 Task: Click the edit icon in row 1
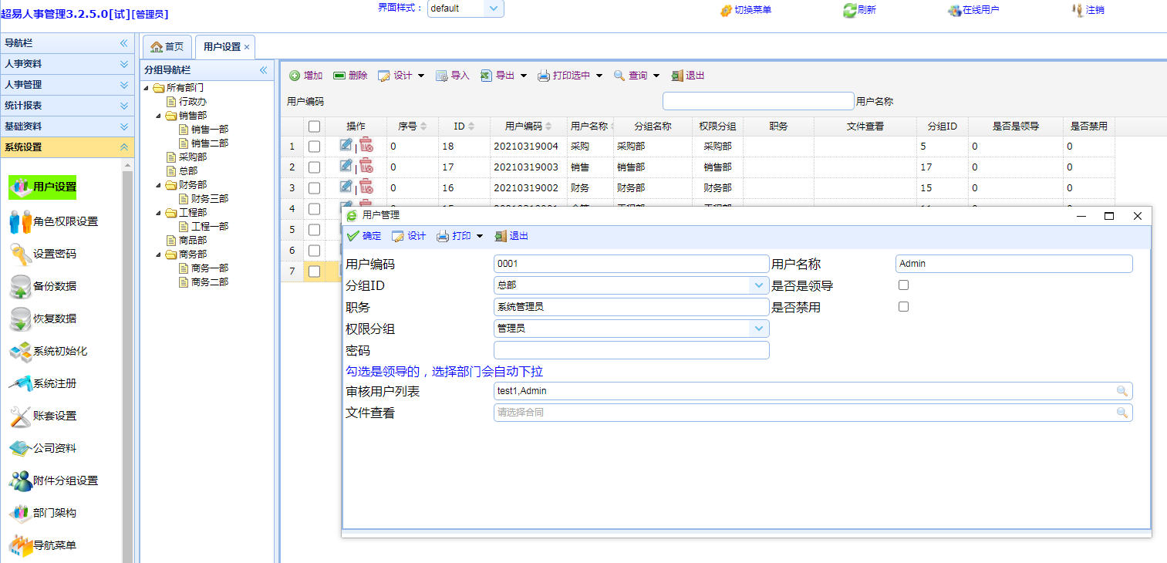pos(346,145)
